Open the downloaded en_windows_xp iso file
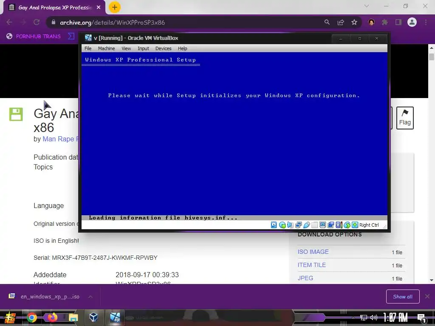This screenshot has height=326, width=435. [x=45, y=297]
